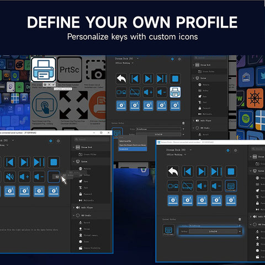Viewport: 265px width, 265px height.
Task: Select the volume-down key in the top window
Action: [x=162, y=92]
